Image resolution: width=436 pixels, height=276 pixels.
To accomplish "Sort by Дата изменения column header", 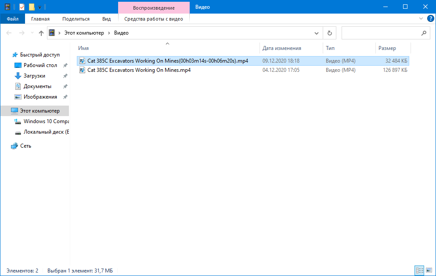I will pyautogui.click(x=292, y=48).
